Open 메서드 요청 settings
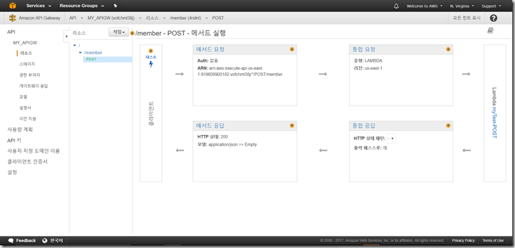 tap(210, 49)
